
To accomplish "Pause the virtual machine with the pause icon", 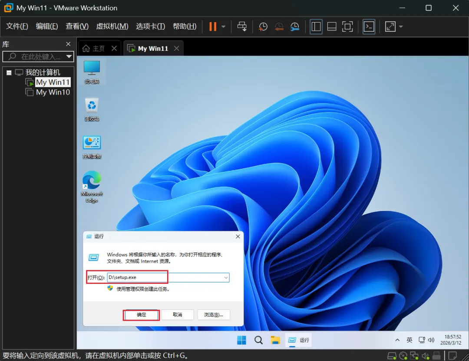I will point(213,26).
